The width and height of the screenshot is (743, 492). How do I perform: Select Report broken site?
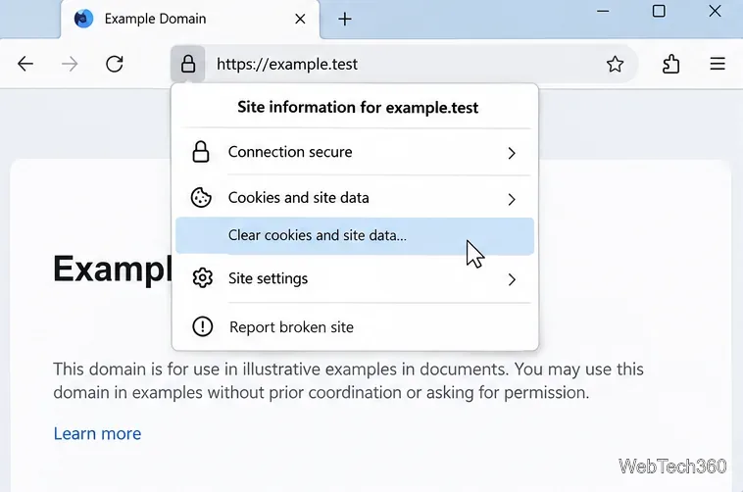click(x=355, y=326)
